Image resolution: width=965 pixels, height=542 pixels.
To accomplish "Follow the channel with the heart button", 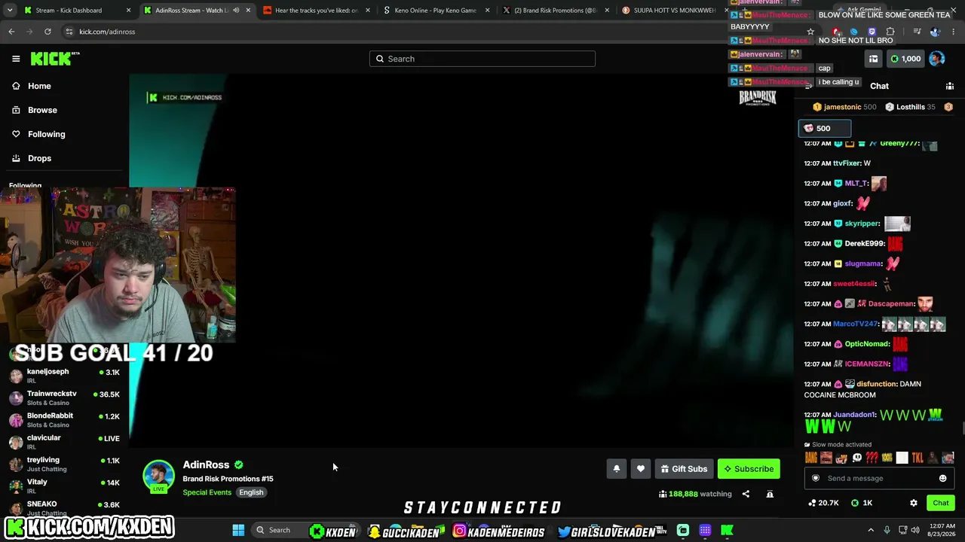I will 641,469.
